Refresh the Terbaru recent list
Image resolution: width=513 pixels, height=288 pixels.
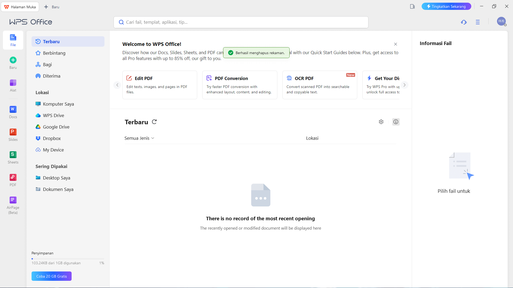tap(154, 122)
